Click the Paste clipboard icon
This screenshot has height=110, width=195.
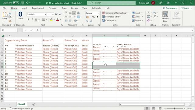(5, 15)
